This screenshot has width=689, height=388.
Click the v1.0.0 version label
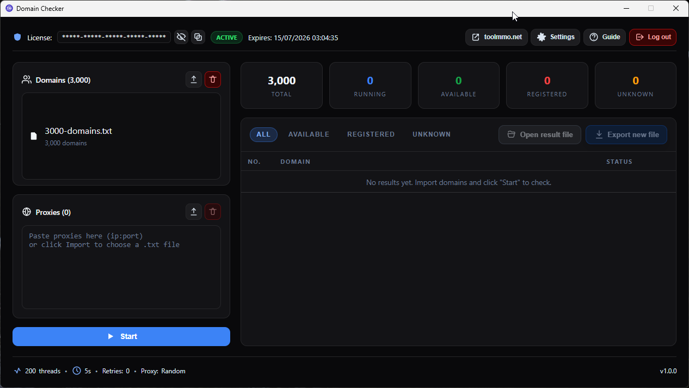(668, 371)
